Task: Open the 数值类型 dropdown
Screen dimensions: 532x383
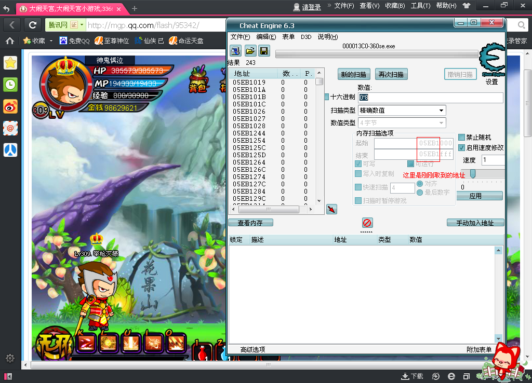Action: [x=402, y=122]
